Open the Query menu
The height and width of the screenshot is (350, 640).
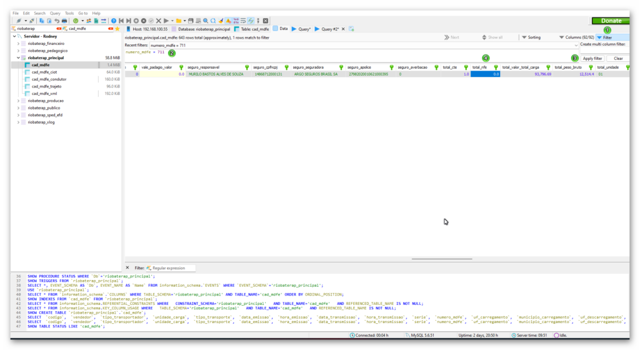[55, 14]
